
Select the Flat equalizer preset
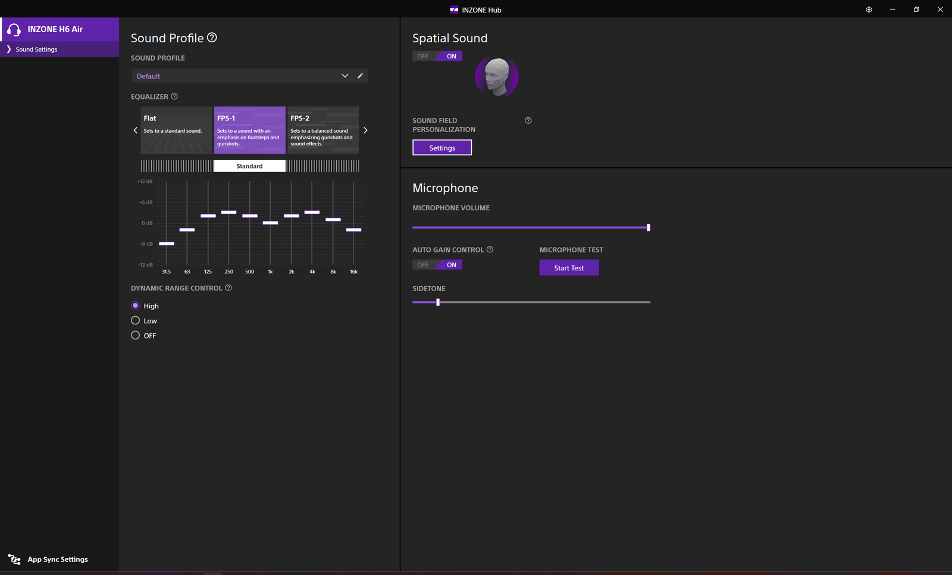[176, 130]
